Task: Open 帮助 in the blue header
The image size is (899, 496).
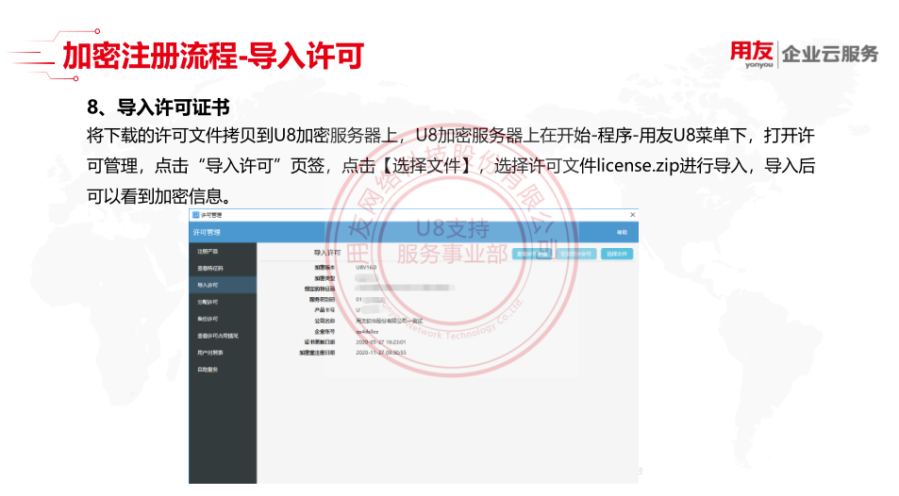Action: click(x=622, y=232)
